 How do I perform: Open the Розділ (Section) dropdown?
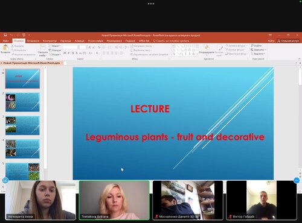click(54, 54)
